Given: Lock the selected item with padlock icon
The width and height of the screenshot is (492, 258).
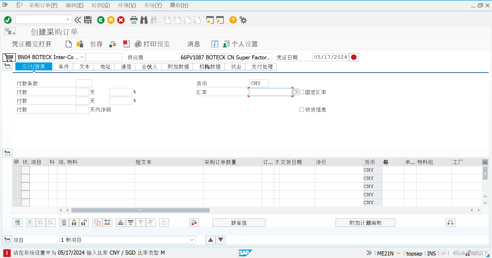Looking at the screenshot, I should (x=74, y=222).
